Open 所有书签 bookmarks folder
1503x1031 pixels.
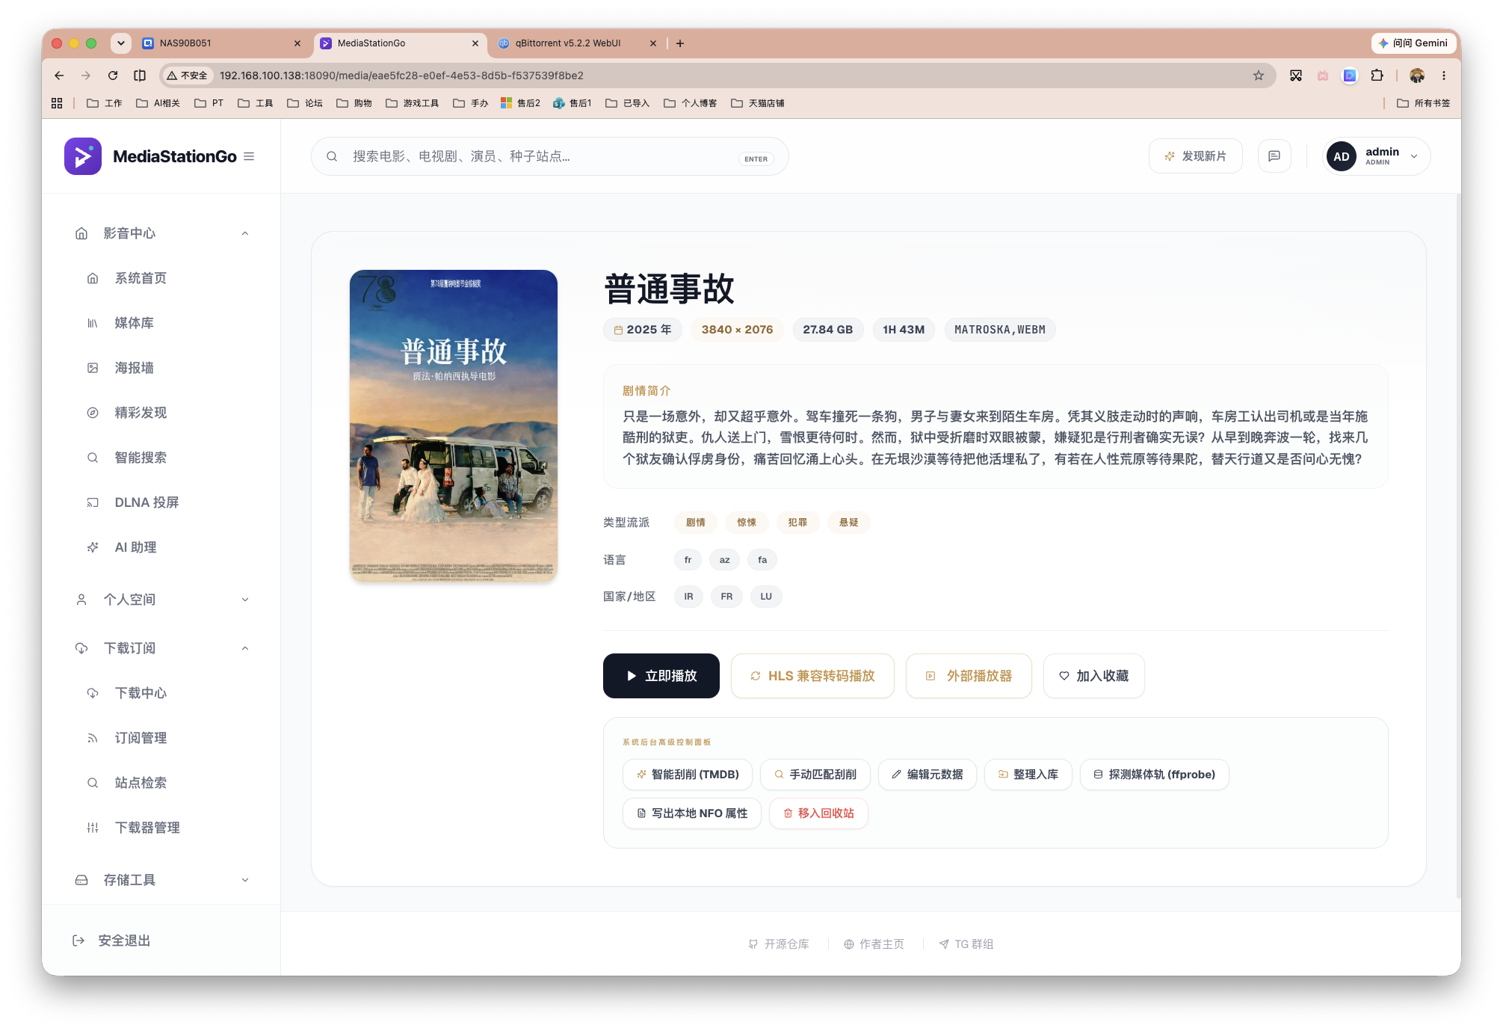pyautogui.click(x=1423, y=103)
